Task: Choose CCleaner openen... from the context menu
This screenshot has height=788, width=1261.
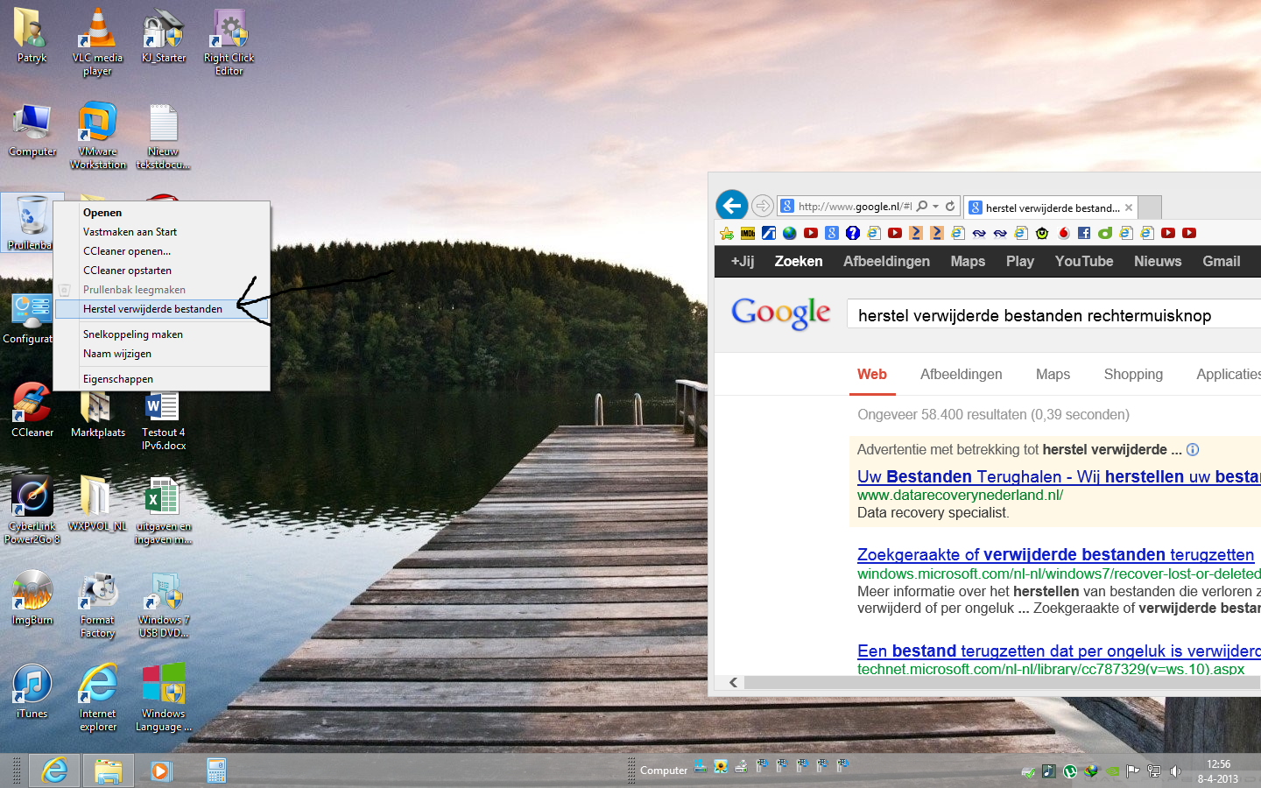Action: (x=162, y=251)
